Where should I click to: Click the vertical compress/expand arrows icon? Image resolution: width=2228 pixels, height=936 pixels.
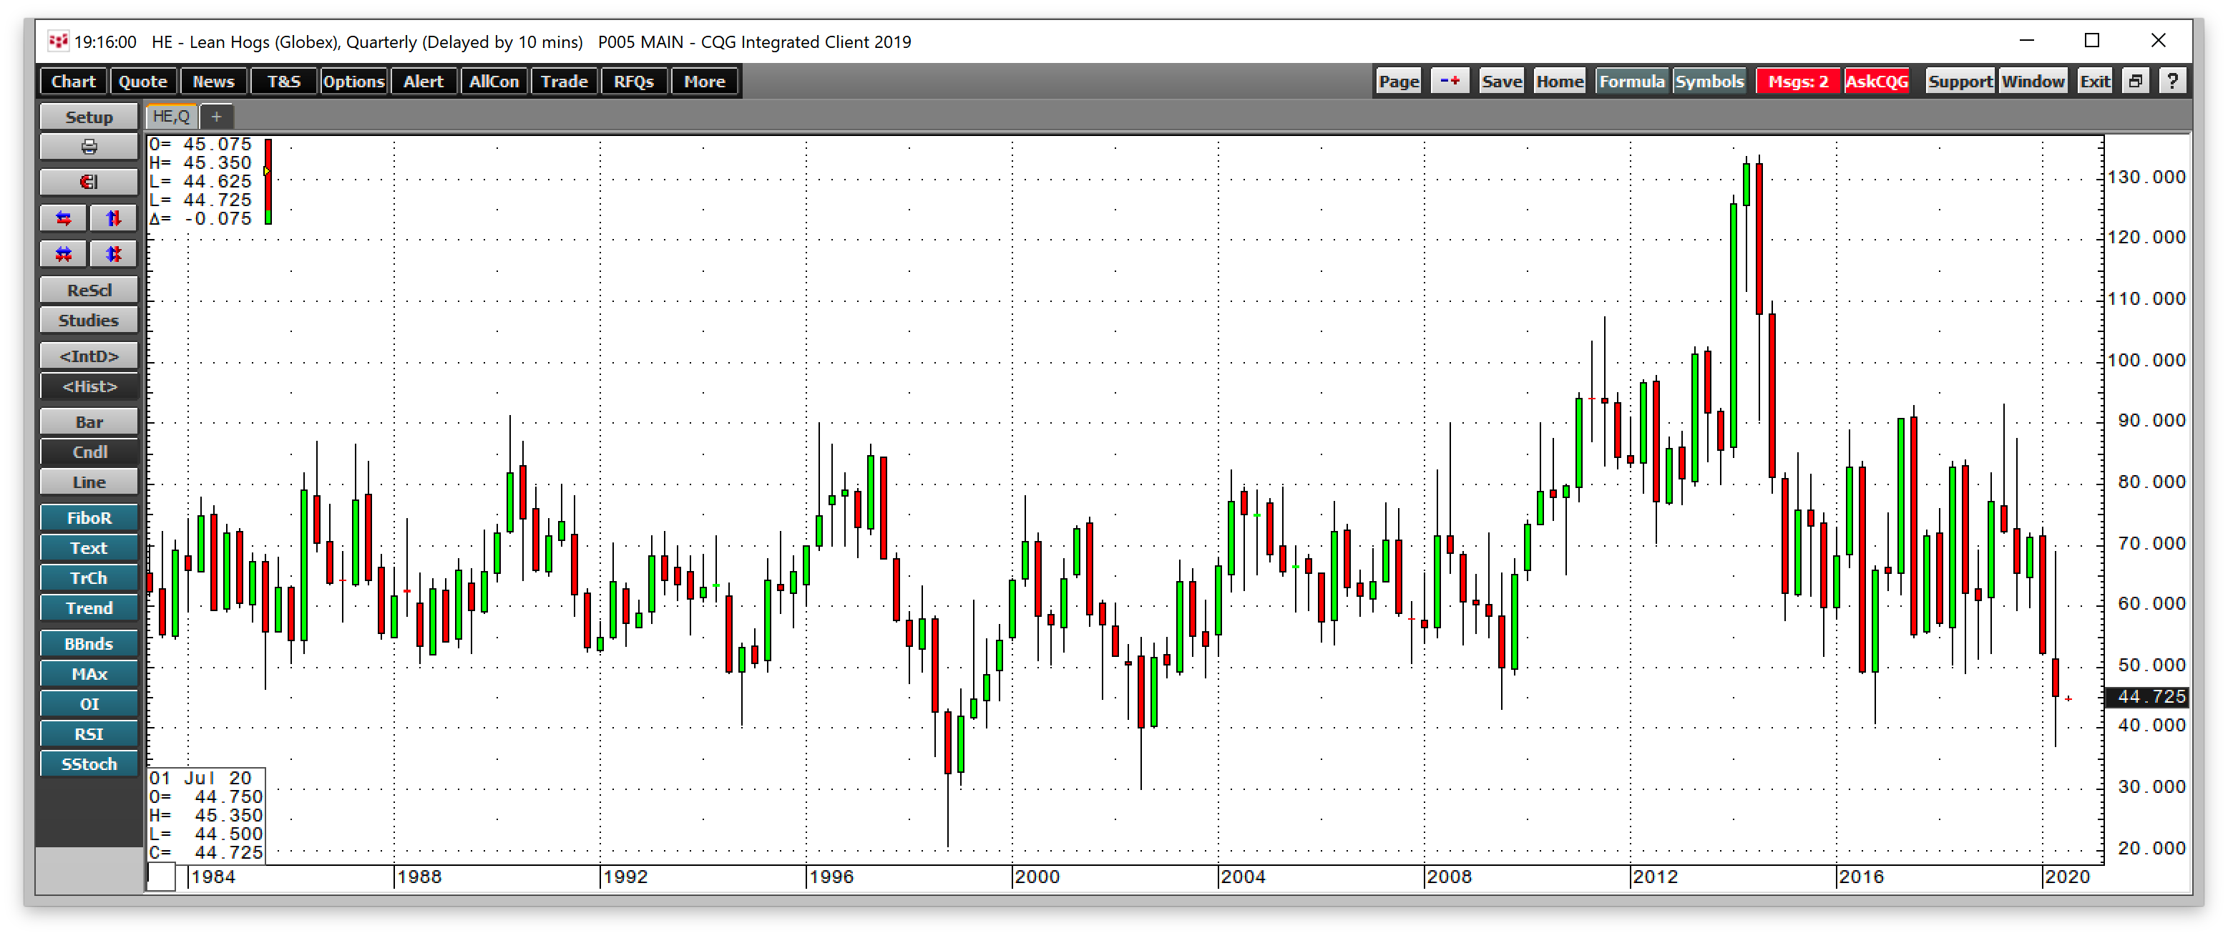pyautogui.click(x=113, y=253)
